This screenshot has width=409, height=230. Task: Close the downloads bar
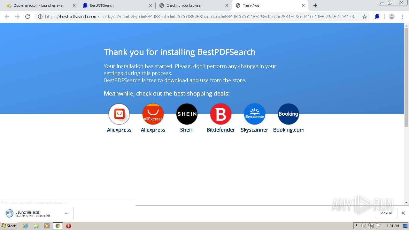click(x=403, y=213)
